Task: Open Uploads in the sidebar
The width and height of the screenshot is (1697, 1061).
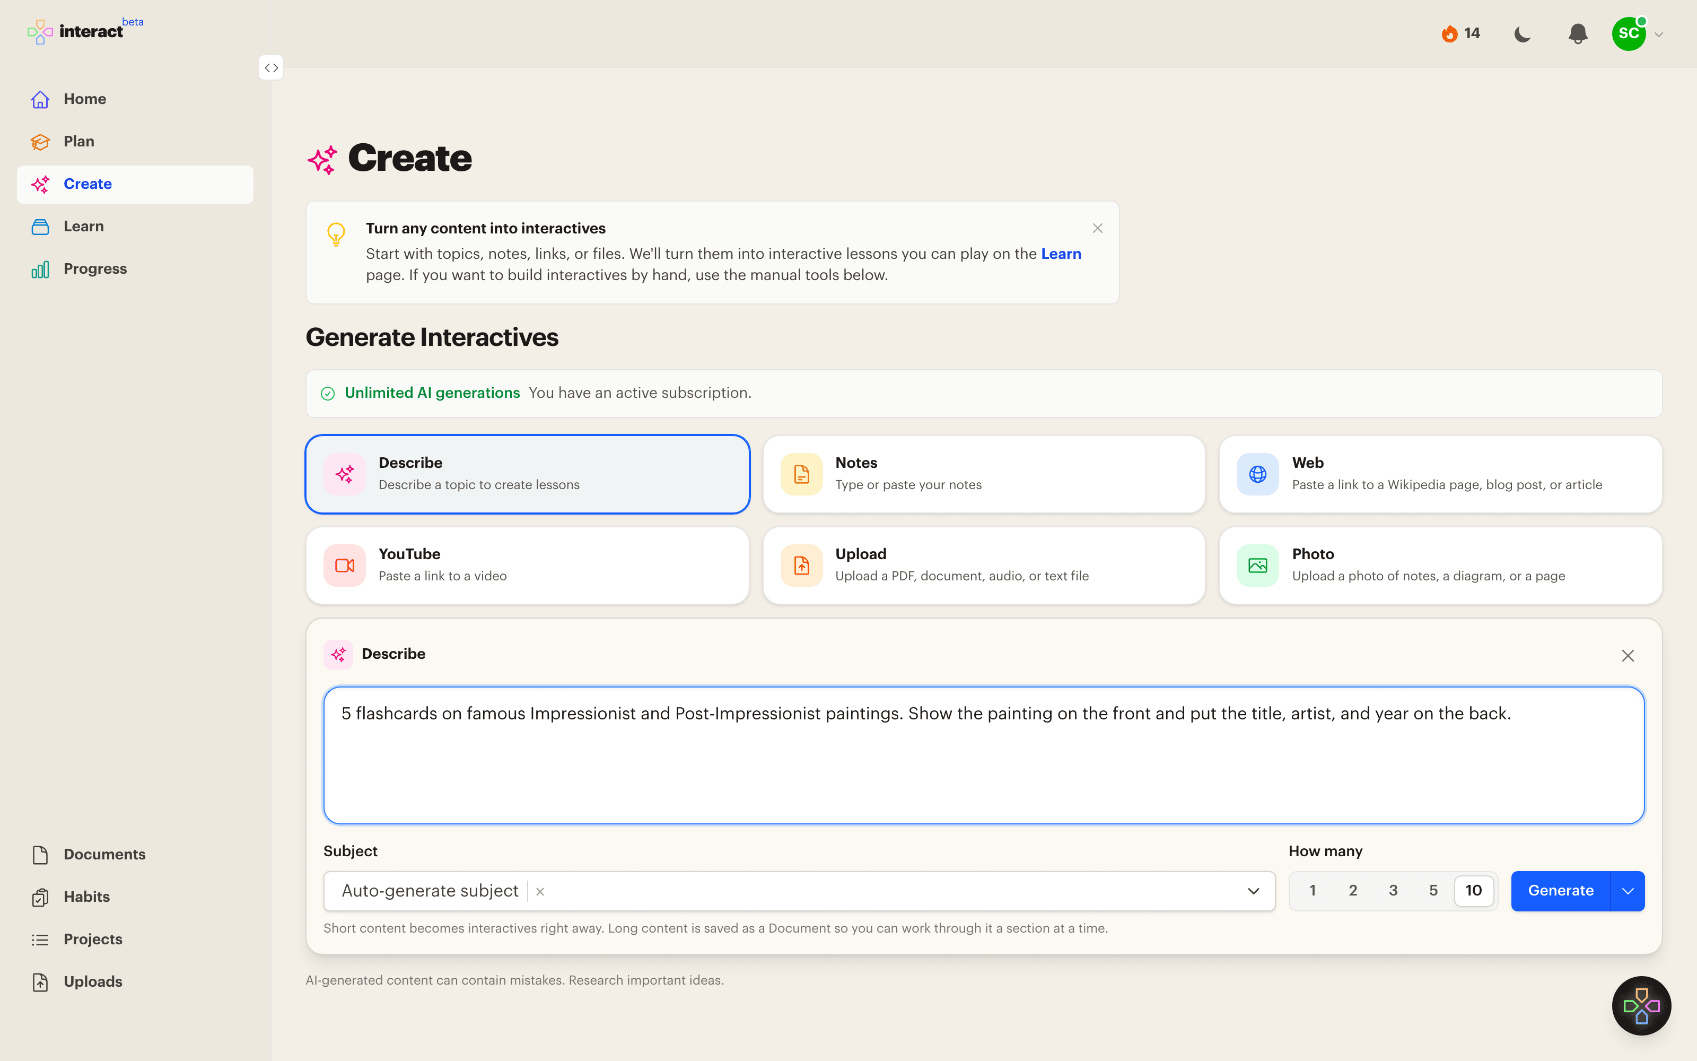Action: pyautogui.click(x=135, y=982)
